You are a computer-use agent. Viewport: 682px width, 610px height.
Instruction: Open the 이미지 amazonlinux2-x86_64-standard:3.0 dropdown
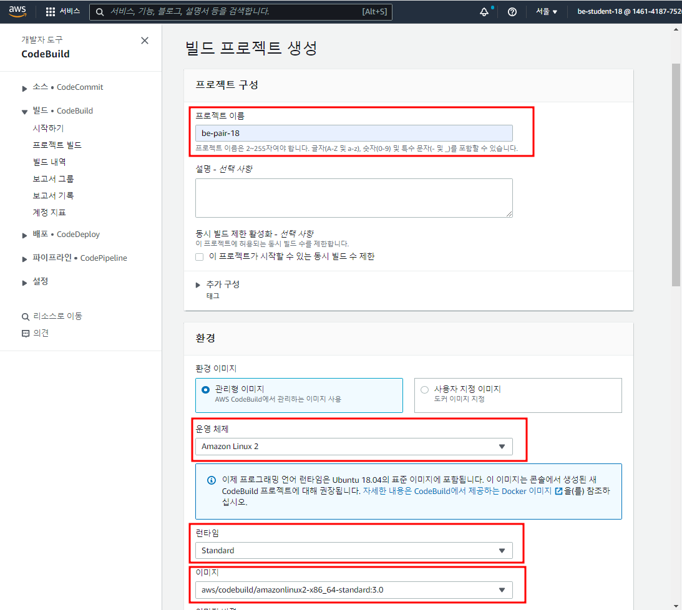click(354, 590)
